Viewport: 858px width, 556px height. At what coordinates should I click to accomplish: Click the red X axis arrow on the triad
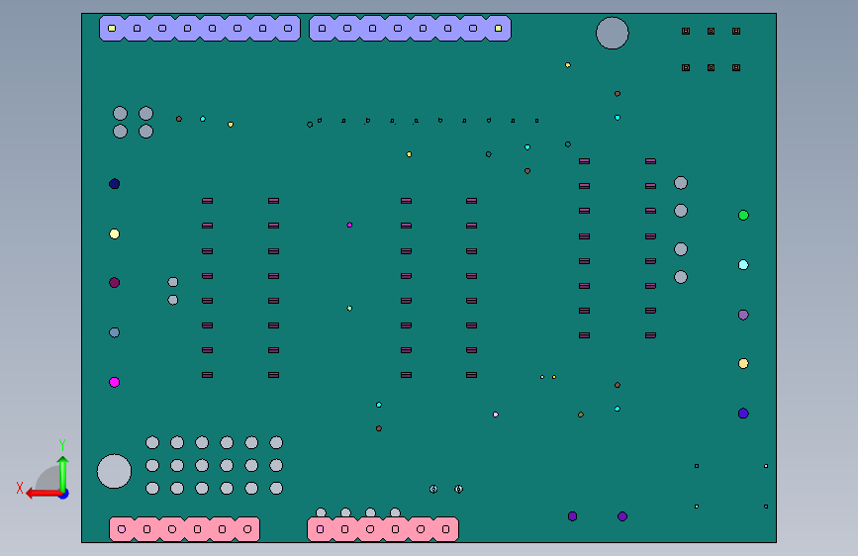point(43,494)
